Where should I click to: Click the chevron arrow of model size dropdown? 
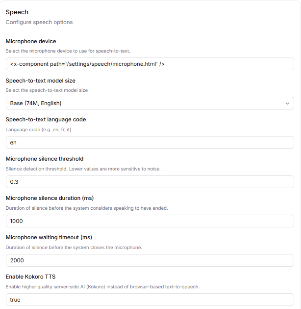[x=287, y=103]
